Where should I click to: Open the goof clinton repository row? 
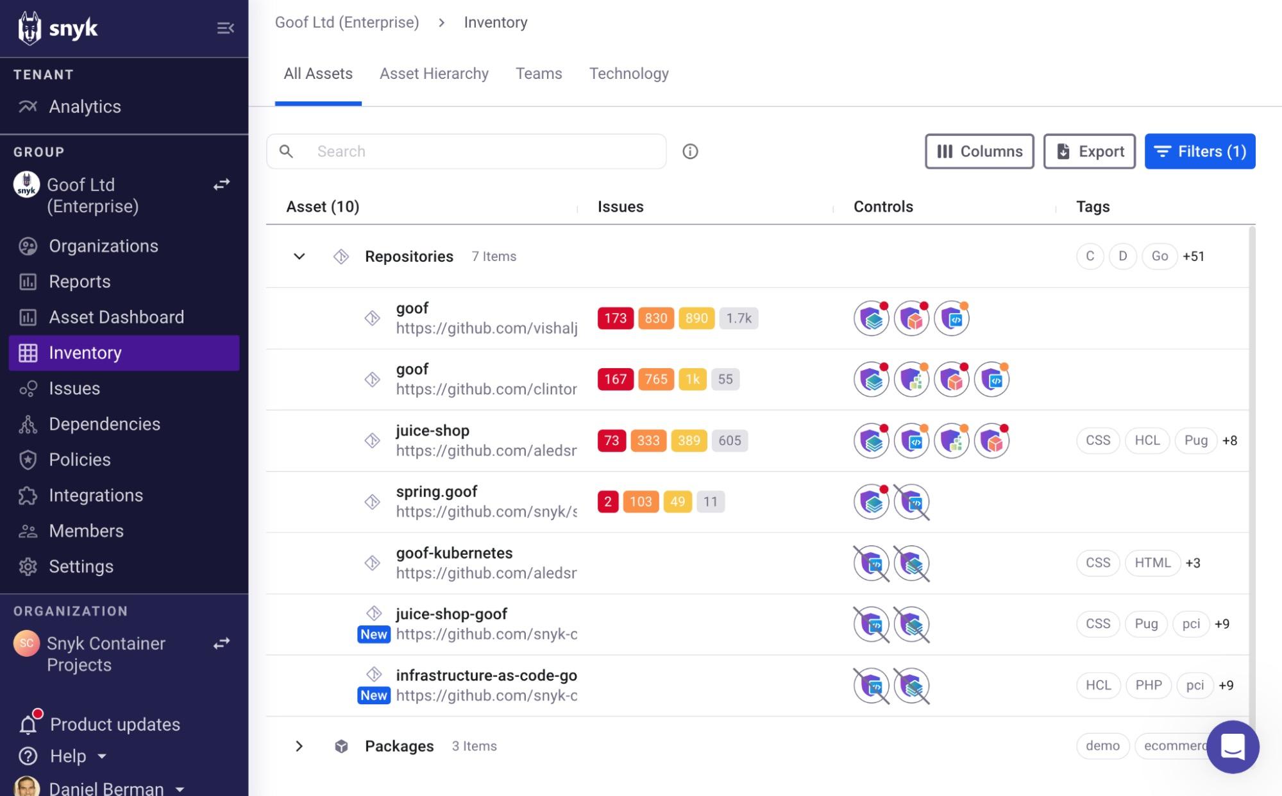pyautogui.click(x=486, y=379)
